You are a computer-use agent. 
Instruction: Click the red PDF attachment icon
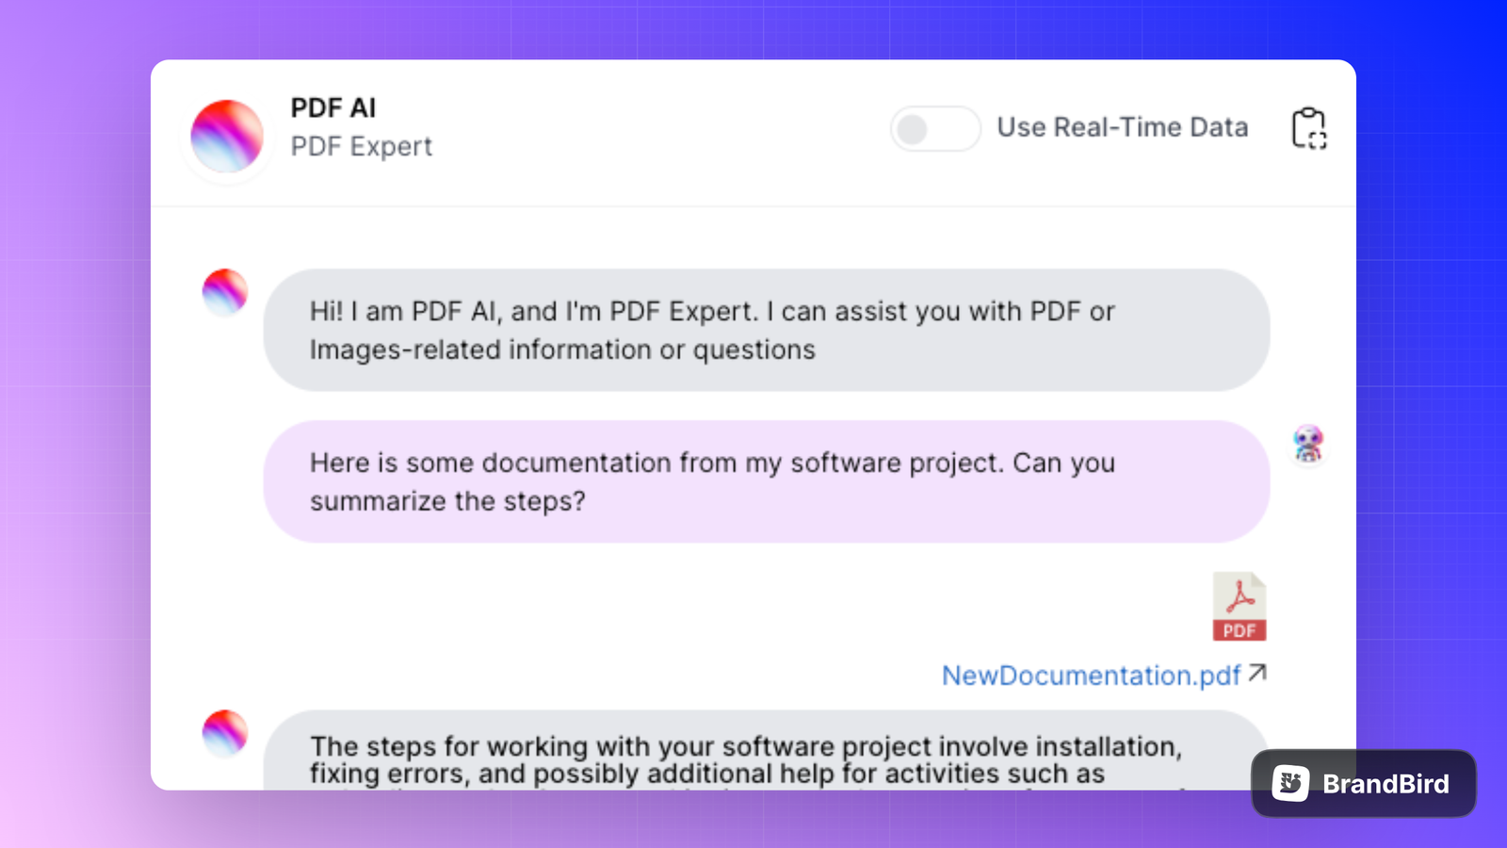tap(1240, 607)
